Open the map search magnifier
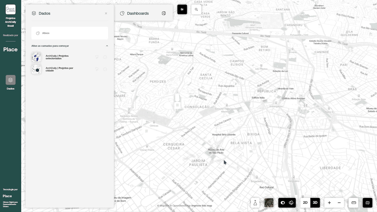 click(x=196, y=9)
